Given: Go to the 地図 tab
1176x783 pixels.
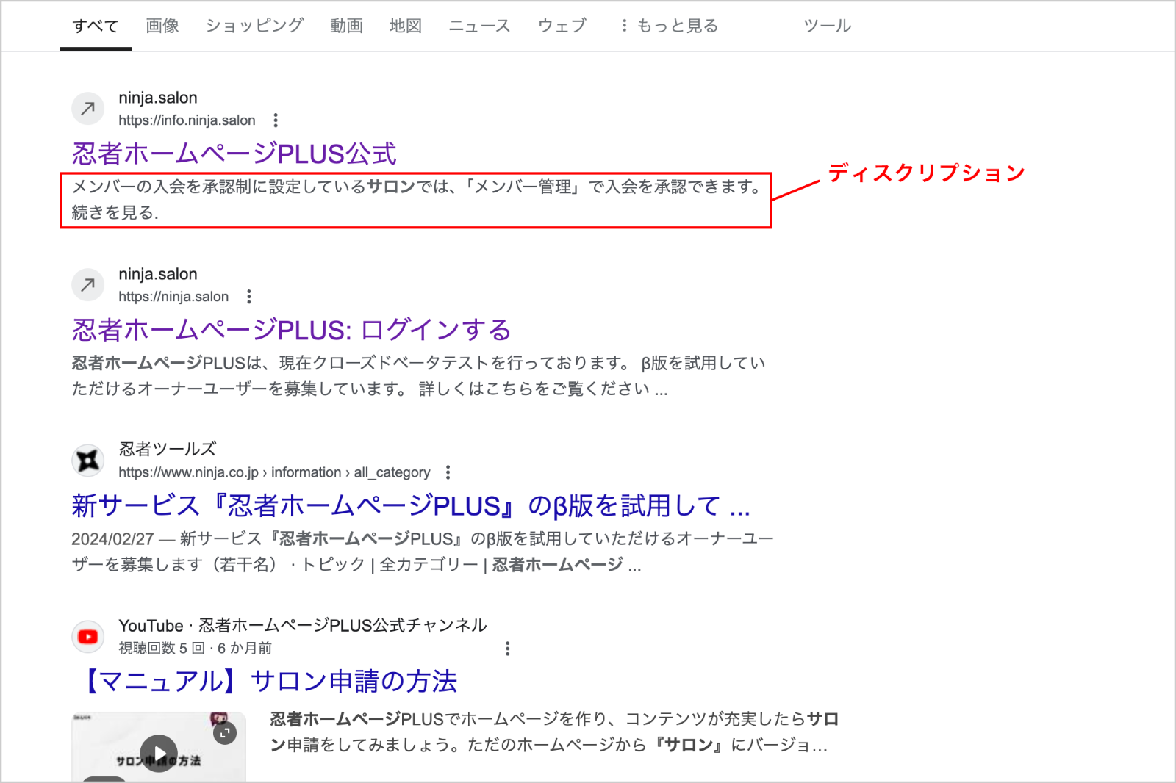Looking at the screenshot, I should 405,26.
